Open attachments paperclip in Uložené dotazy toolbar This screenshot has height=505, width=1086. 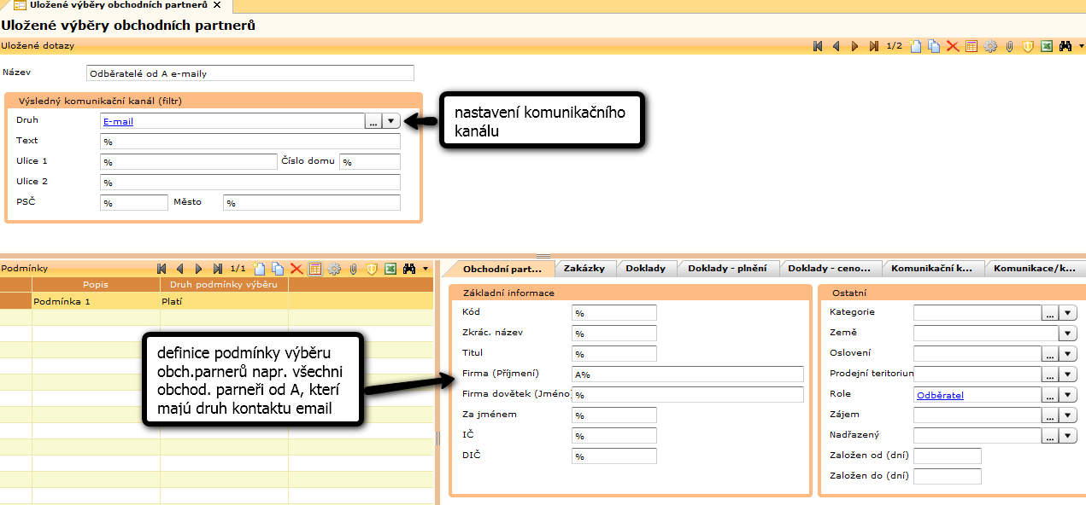(1009, 46)
